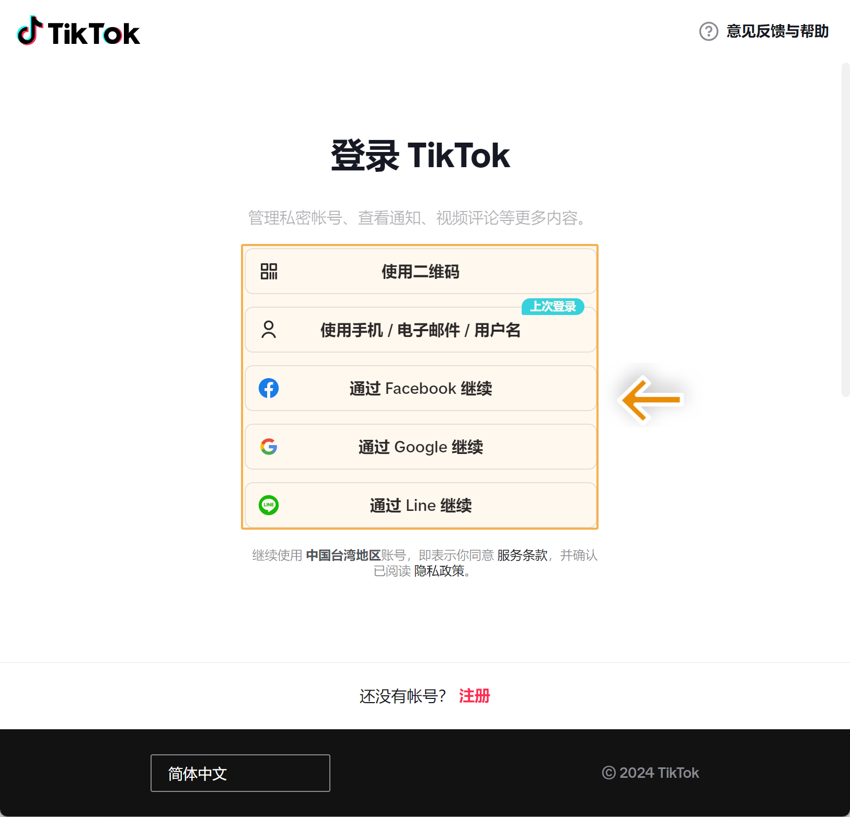Open the 简体中文 language dropdown
This screenshot has height=817, width=850.
(240, 773)
